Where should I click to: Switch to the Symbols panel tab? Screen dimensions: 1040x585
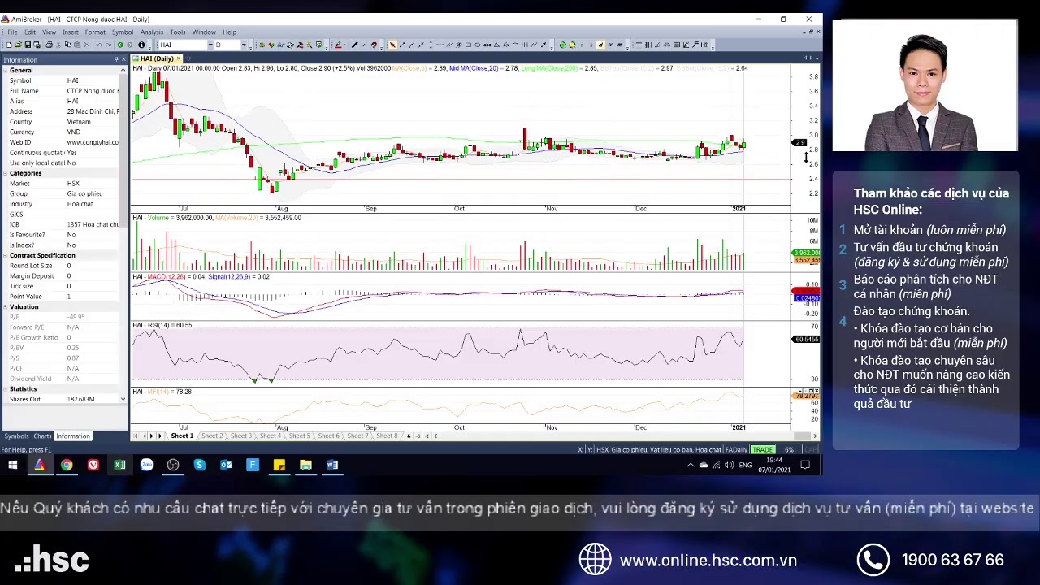click(16, 436)
